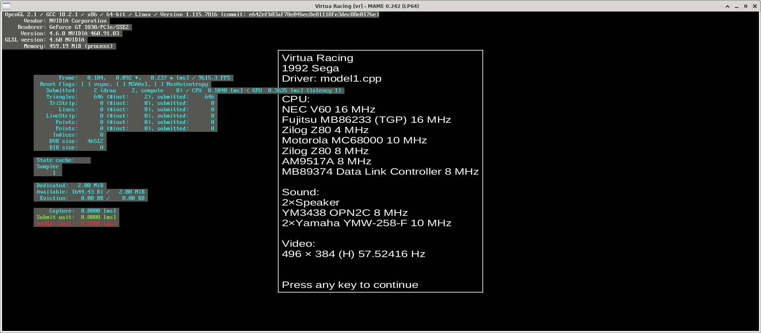The height and width of the screenshot is (333, 761).
Task: Click the 'AM9517A 8 MHz' line
Action: (x=327, y=161)
